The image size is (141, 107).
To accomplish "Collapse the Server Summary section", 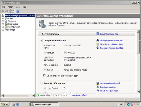I will point(40,34).
